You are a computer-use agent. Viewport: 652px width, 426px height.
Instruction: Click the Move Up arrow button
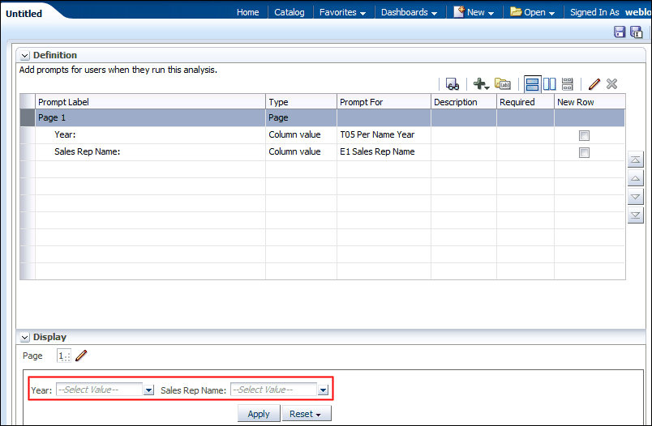635,178
